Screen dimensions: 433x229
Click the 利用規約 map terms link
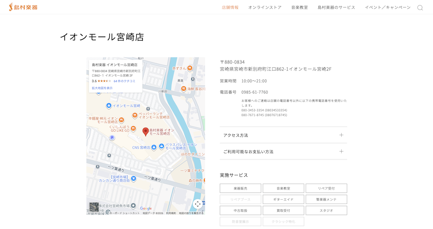[171, 213]
